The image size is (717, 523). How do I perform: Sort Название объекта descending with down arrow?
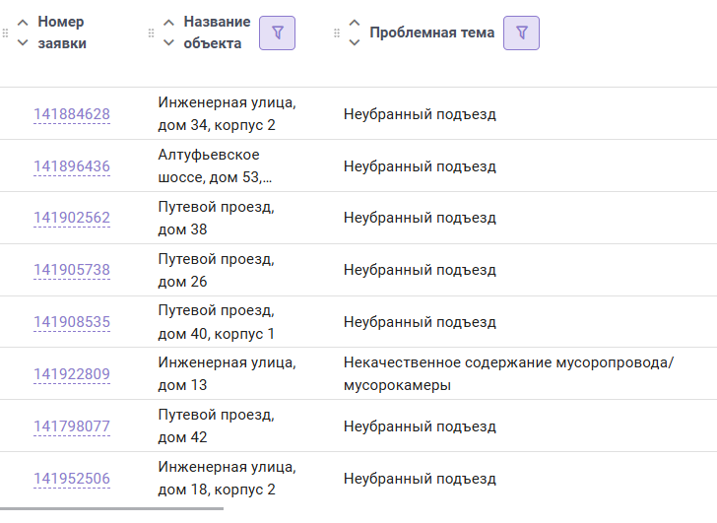[x=168, y=43]
